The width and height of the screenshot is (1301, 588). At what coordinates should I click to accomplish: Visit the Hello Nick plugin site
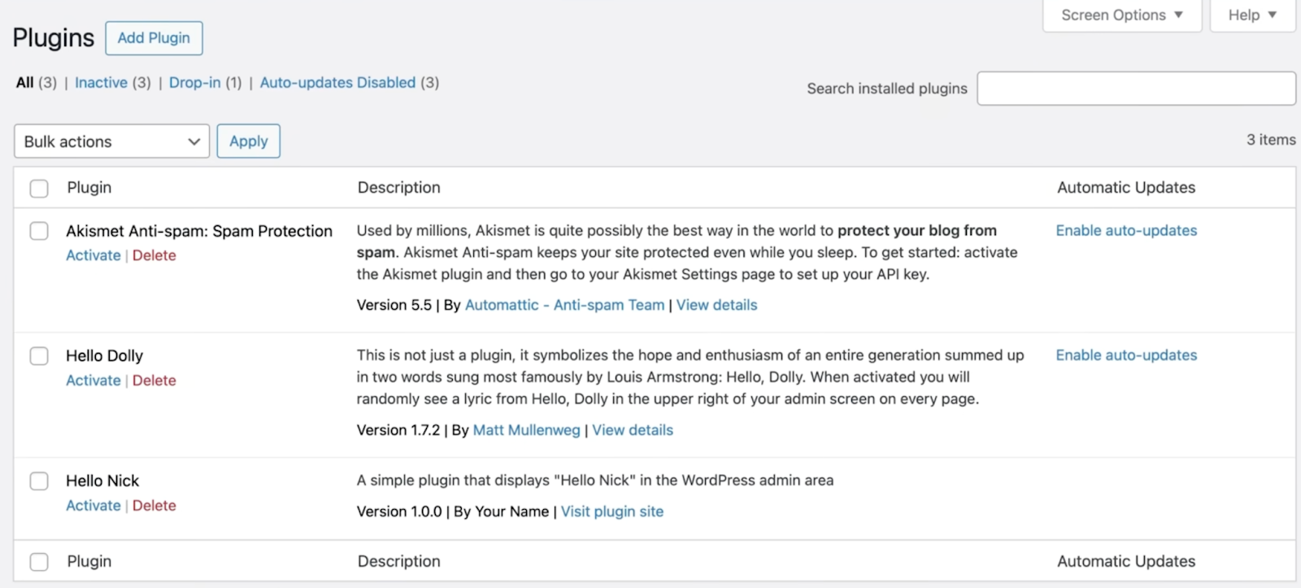click(x=611, y=512)
